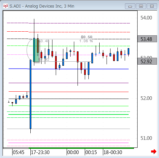Click the 17-23:30 time axis label
The width and height of the screenshot is (159, 158).
tap(40, 152)
